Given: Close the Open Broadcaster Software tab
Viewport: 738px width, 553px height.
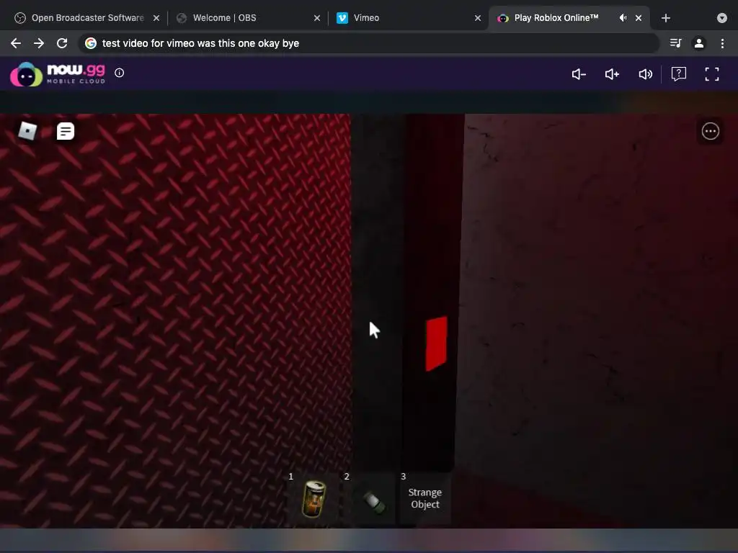Looking at the screenshot, I should tap(156, 18).
